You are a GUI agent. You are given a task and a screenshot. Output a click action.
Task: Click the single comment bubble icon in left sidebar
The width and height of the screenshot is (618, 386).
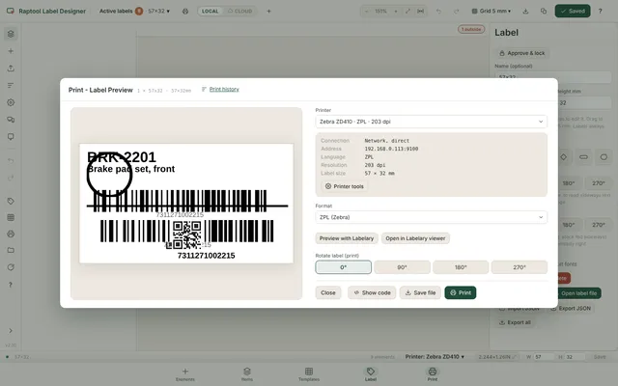[11, 137]
